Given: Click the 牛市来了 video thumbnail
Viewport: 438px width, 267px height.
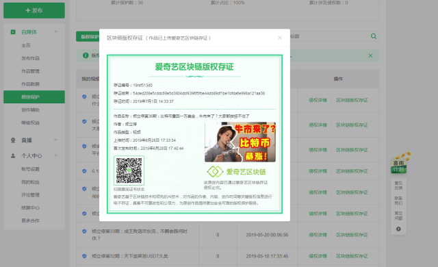Looking at the screenshot, I should 240,142.
